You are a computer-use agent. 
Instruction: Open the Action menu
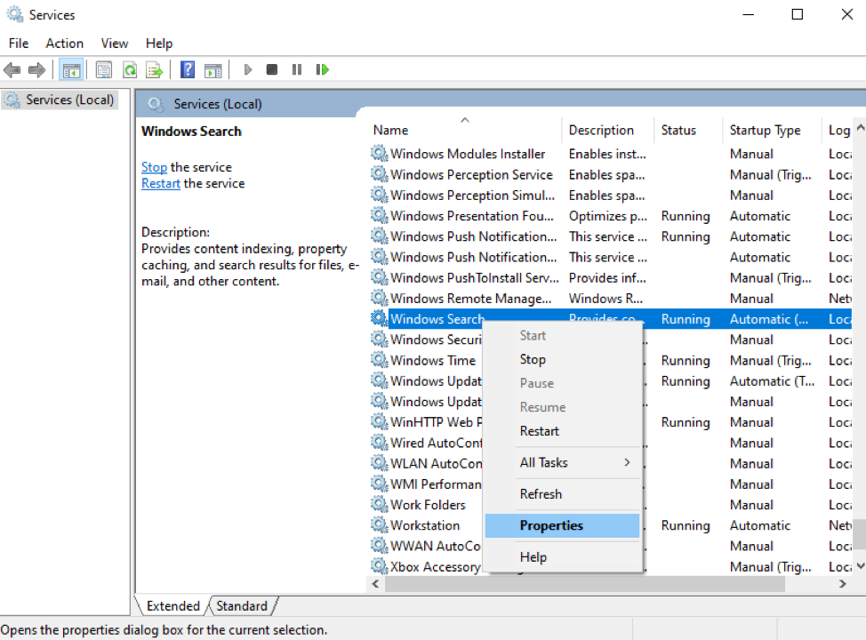click(65, 43)
